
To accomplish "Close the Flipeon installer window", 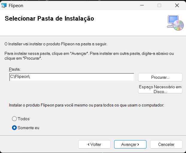I will pos(177,5).
